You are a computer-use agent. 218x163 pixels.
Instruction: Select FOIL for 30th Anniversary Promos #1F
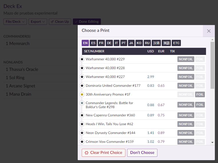pos(200,94)
